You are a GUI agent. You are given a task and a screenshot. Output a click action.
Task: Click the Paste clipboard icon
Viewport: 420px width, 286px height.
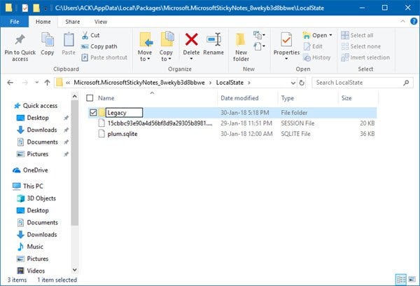point(69,40)
